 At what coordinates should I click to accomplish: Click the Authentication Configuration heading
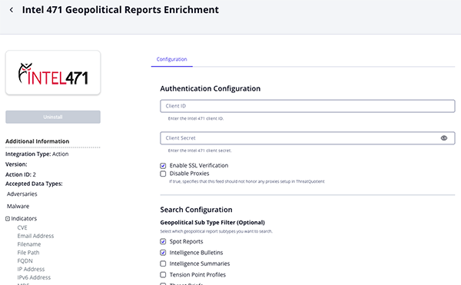click(211, 88)
